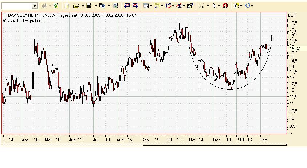Viewport: 307px width, 168px height.
Task: Click the horizontal chart scrollbar thumb
Action: point(215,145)
